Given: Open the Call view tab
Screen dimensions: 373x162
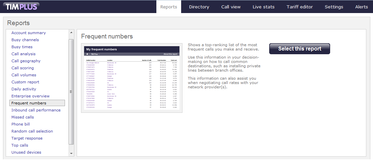Looking at the screenshot, I should tap(231, 7).
